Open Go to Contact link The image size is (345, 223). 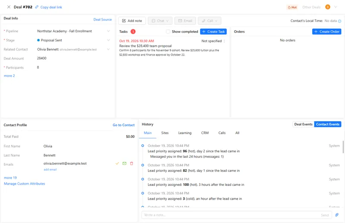(x=124, y=125)
